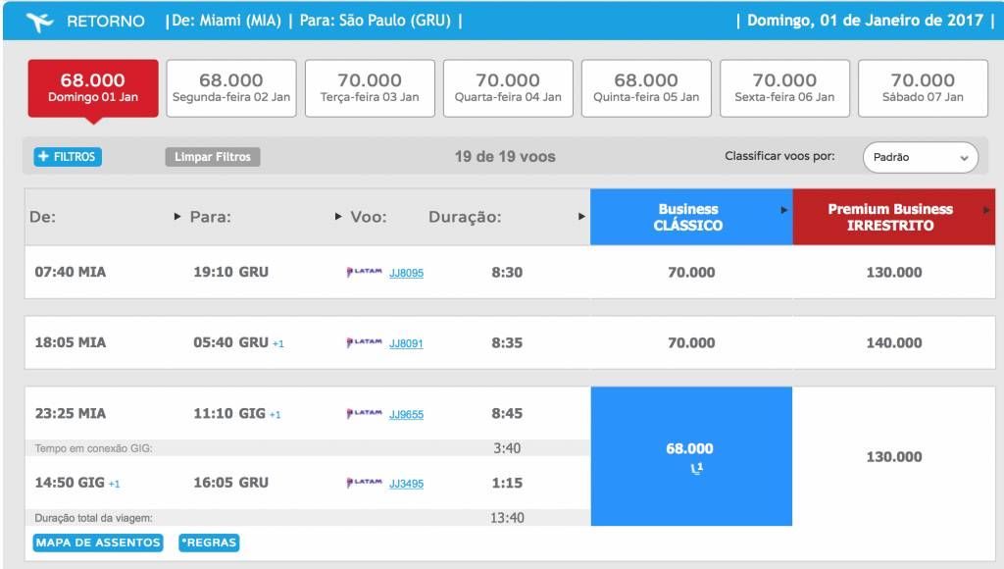1004x569 pixels.
Task: Select the Segunda-feira 02 Jan date tab
Action: 231,88
